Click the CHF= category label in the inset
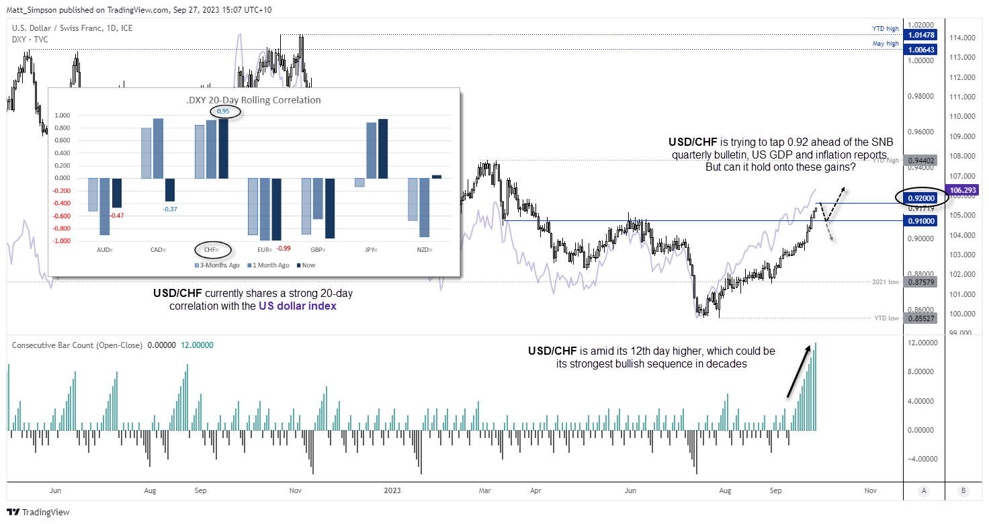 pyautogui.click(x=212, y=250)
